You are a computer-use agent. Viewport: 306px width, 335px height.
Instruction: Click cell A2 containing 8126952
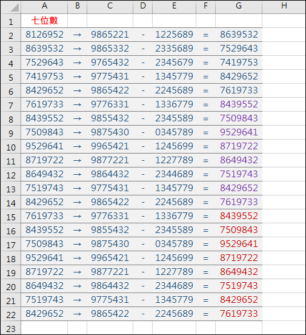pos(44,35)
